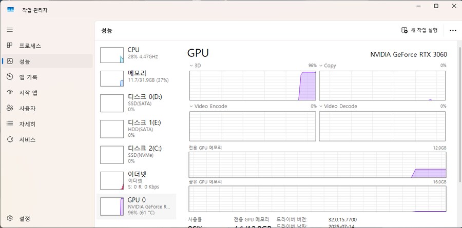The width and height of the screenshot is (462, 228).
Task: Click the CPU 28% 4.47GHz entry text
Action: [143, 53]
